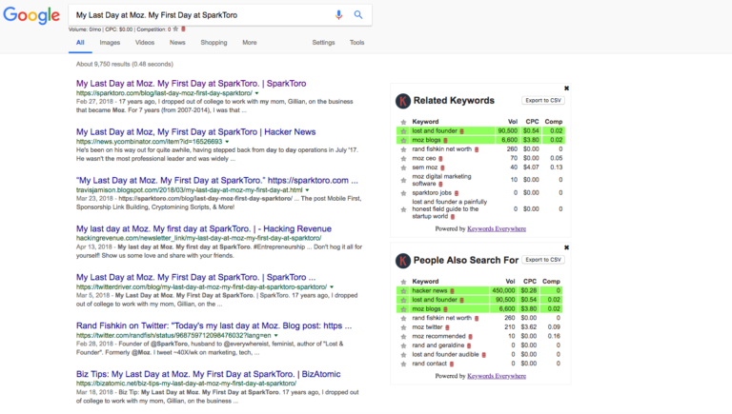Click the blue search magnifier icon
Viewport: 732px width, 414px height.
[358, 14]
